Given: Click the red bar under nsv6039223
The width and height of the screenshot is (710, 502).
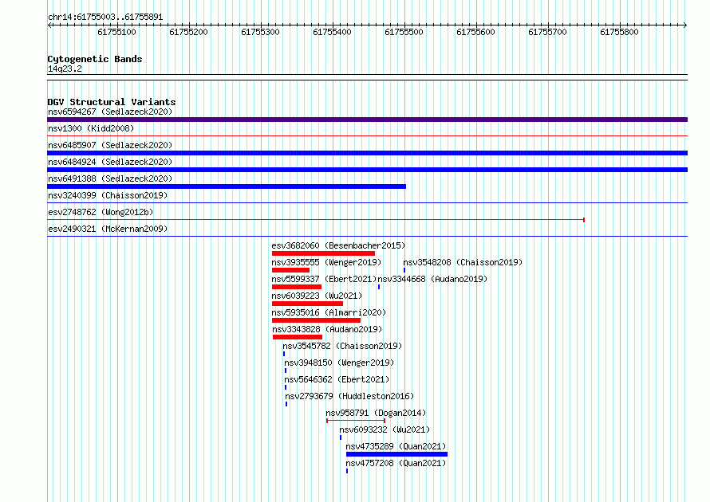Looking at the screenshot, I should click(x=307, y=304).
